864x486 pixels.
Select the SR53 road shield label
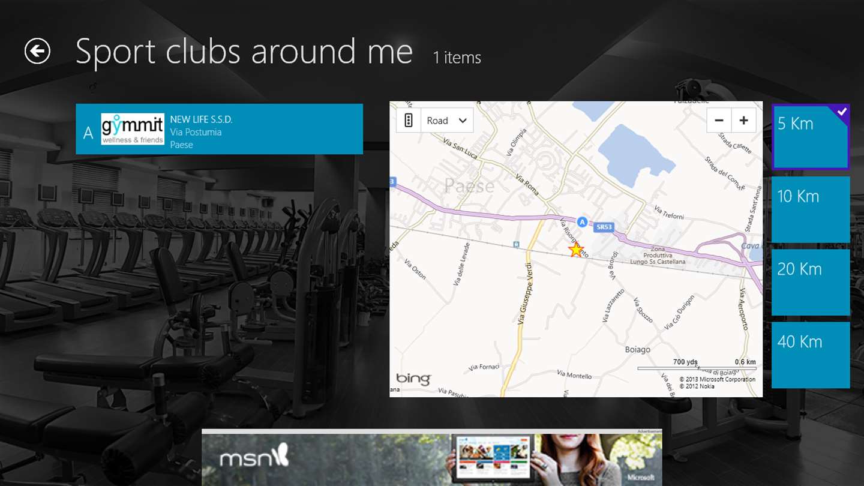pyautogui.click(x=602, y=227)
